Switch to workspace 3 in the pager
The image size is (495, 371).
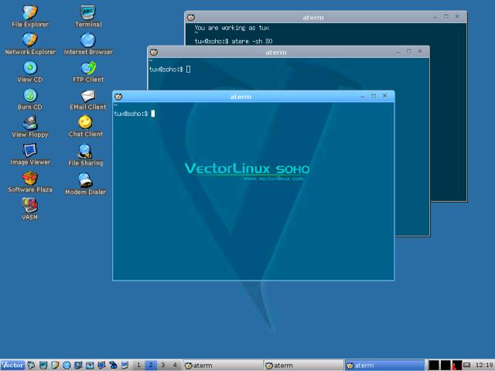click(x=163, y=366)
